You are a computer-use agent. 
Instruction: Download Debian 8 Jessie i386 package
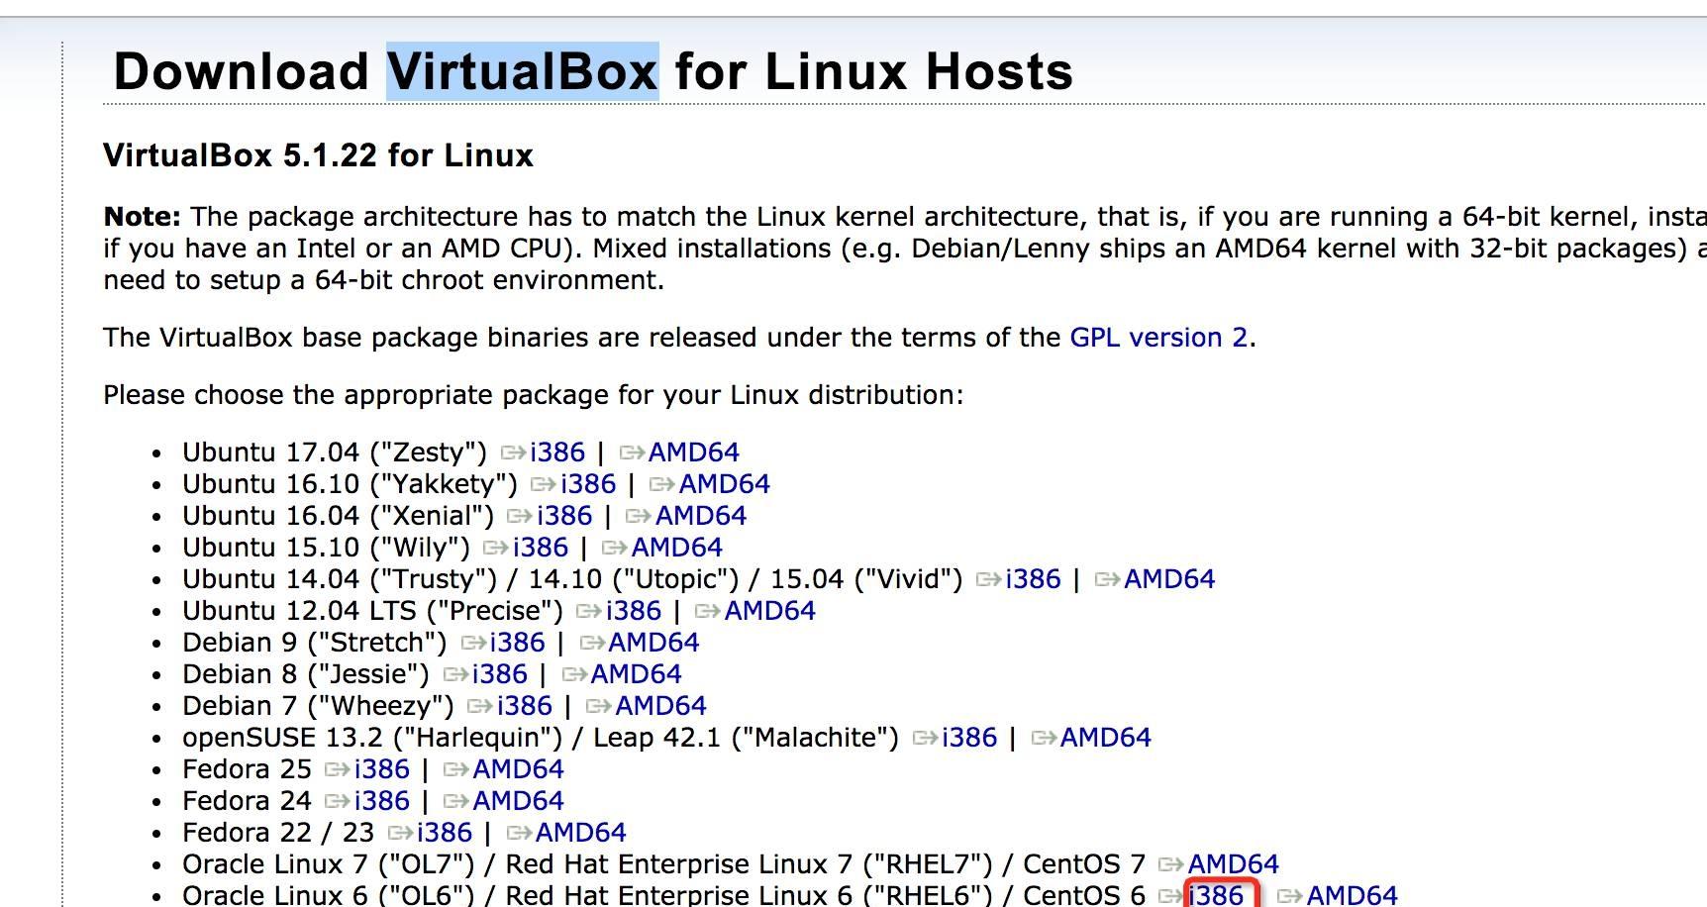[x=500, y=674]
